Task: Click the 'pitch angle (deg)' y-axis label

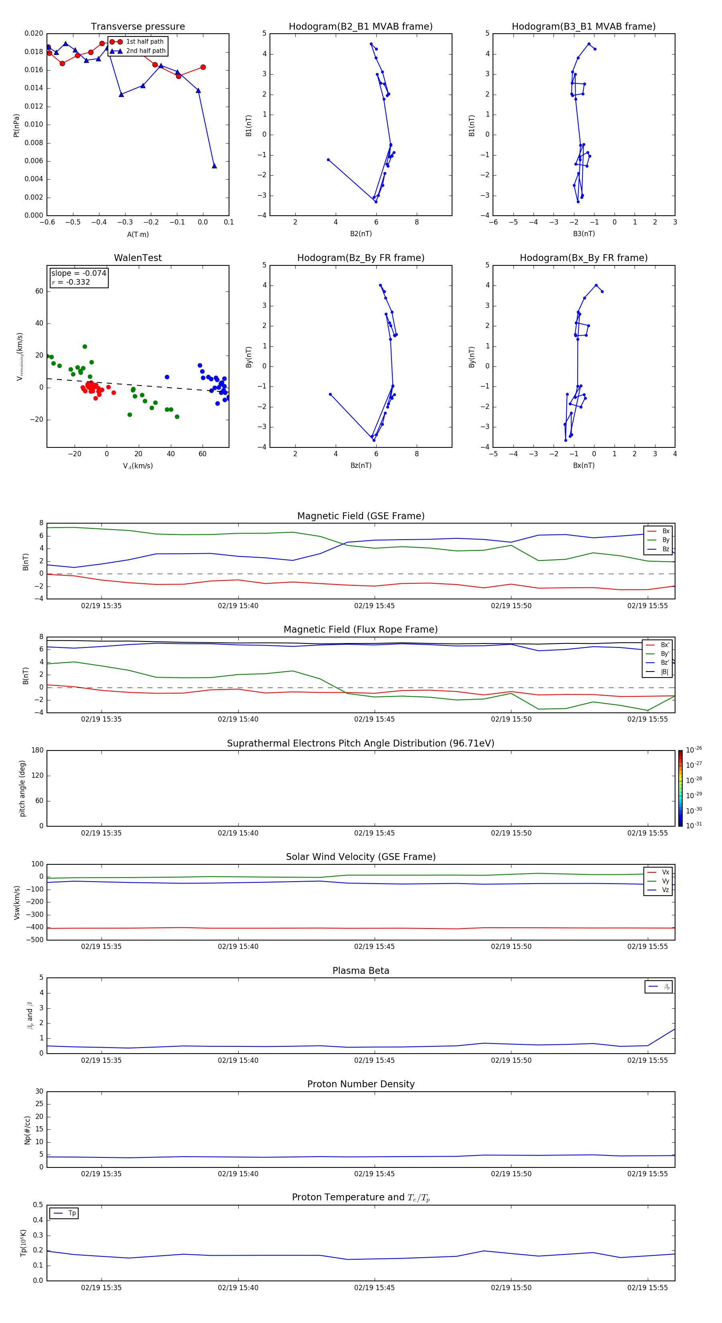Action: tap(22, 788)
